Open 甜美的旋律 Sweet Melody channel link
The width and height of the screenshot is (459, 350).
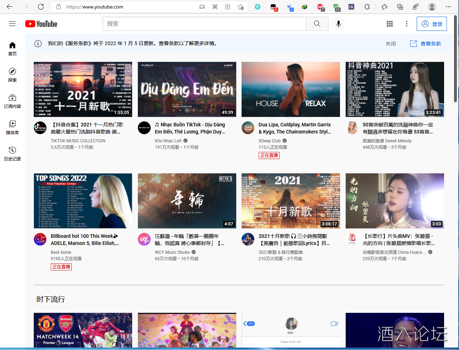click(x=387, y=141)
